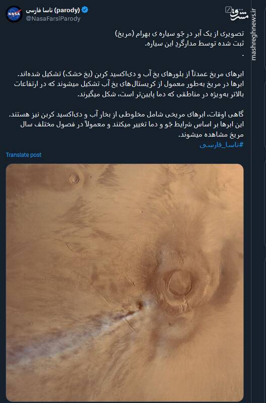Image resolution: width=266 pixels, height=403 pixels.
Task: Click the large volcano crater in photo
Action: tap(180, 283)
